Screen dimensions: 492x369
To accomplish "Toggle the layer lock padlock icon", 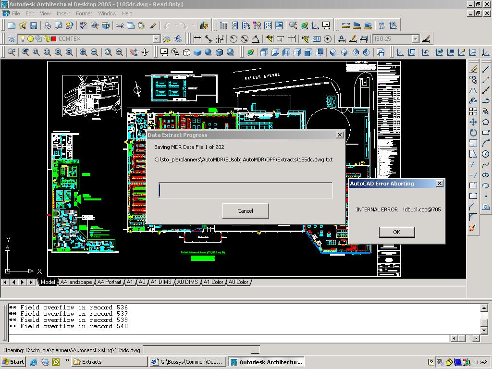I will tap(47, 39).
